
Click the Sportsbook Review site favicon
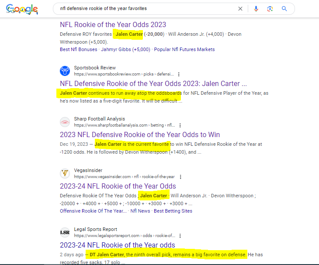tap(65, 71)
